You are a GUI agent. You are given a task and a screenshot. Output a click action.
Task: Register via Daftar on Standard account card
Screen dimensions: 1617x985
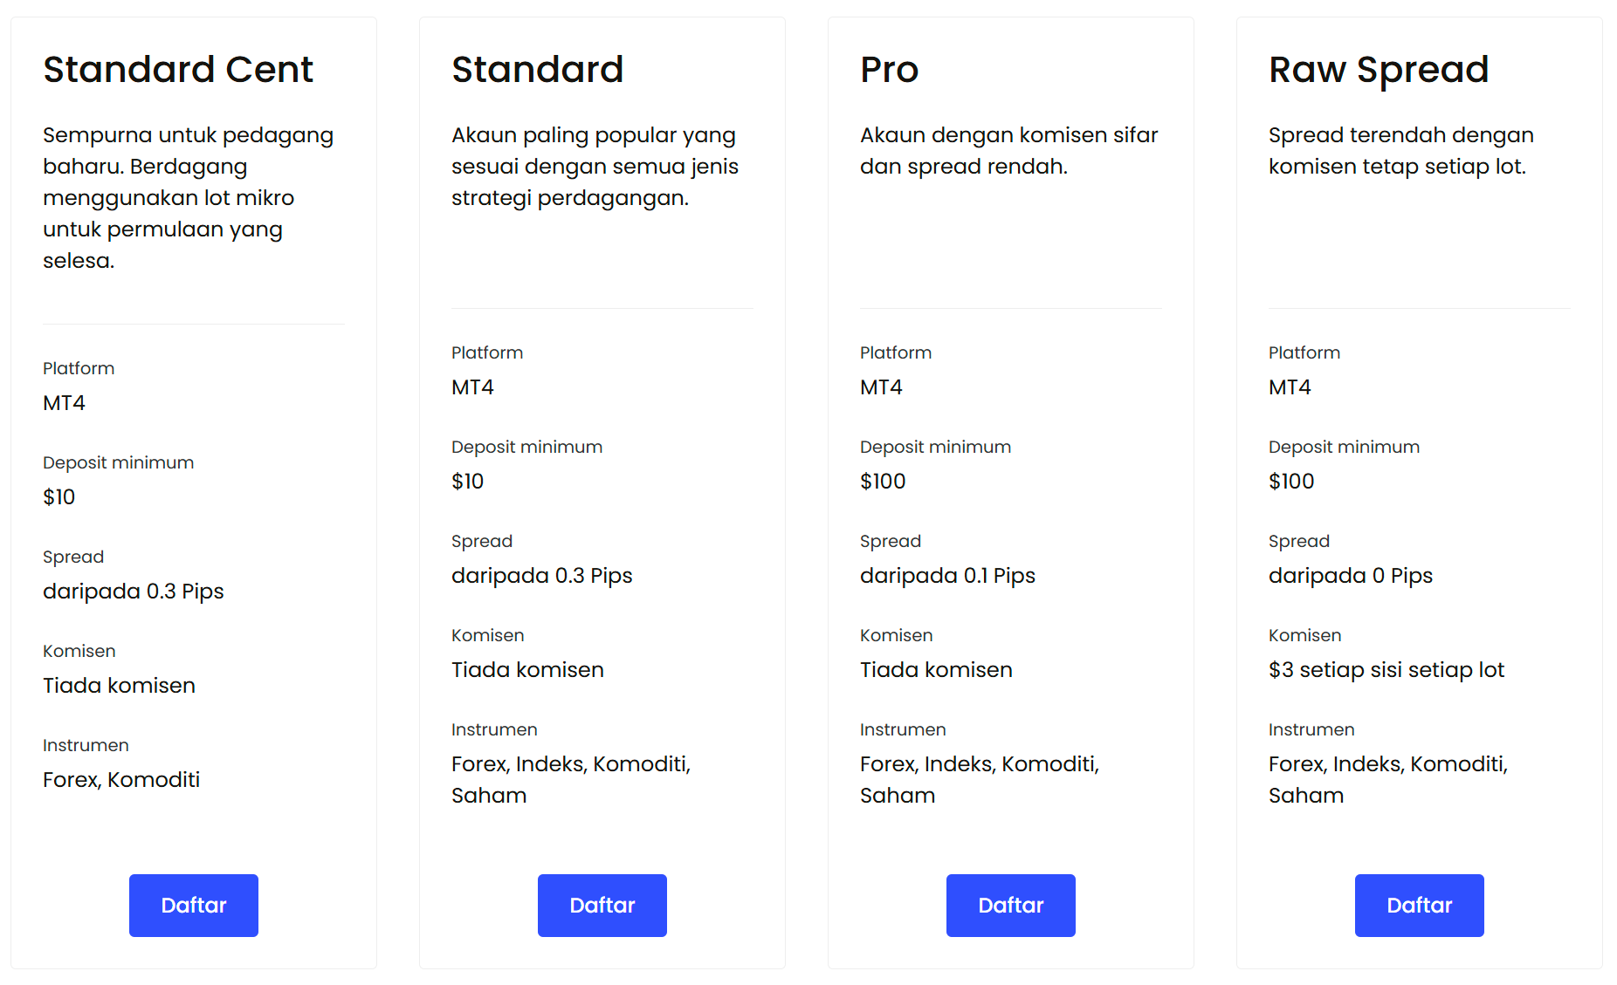click(x=602, y=906)
